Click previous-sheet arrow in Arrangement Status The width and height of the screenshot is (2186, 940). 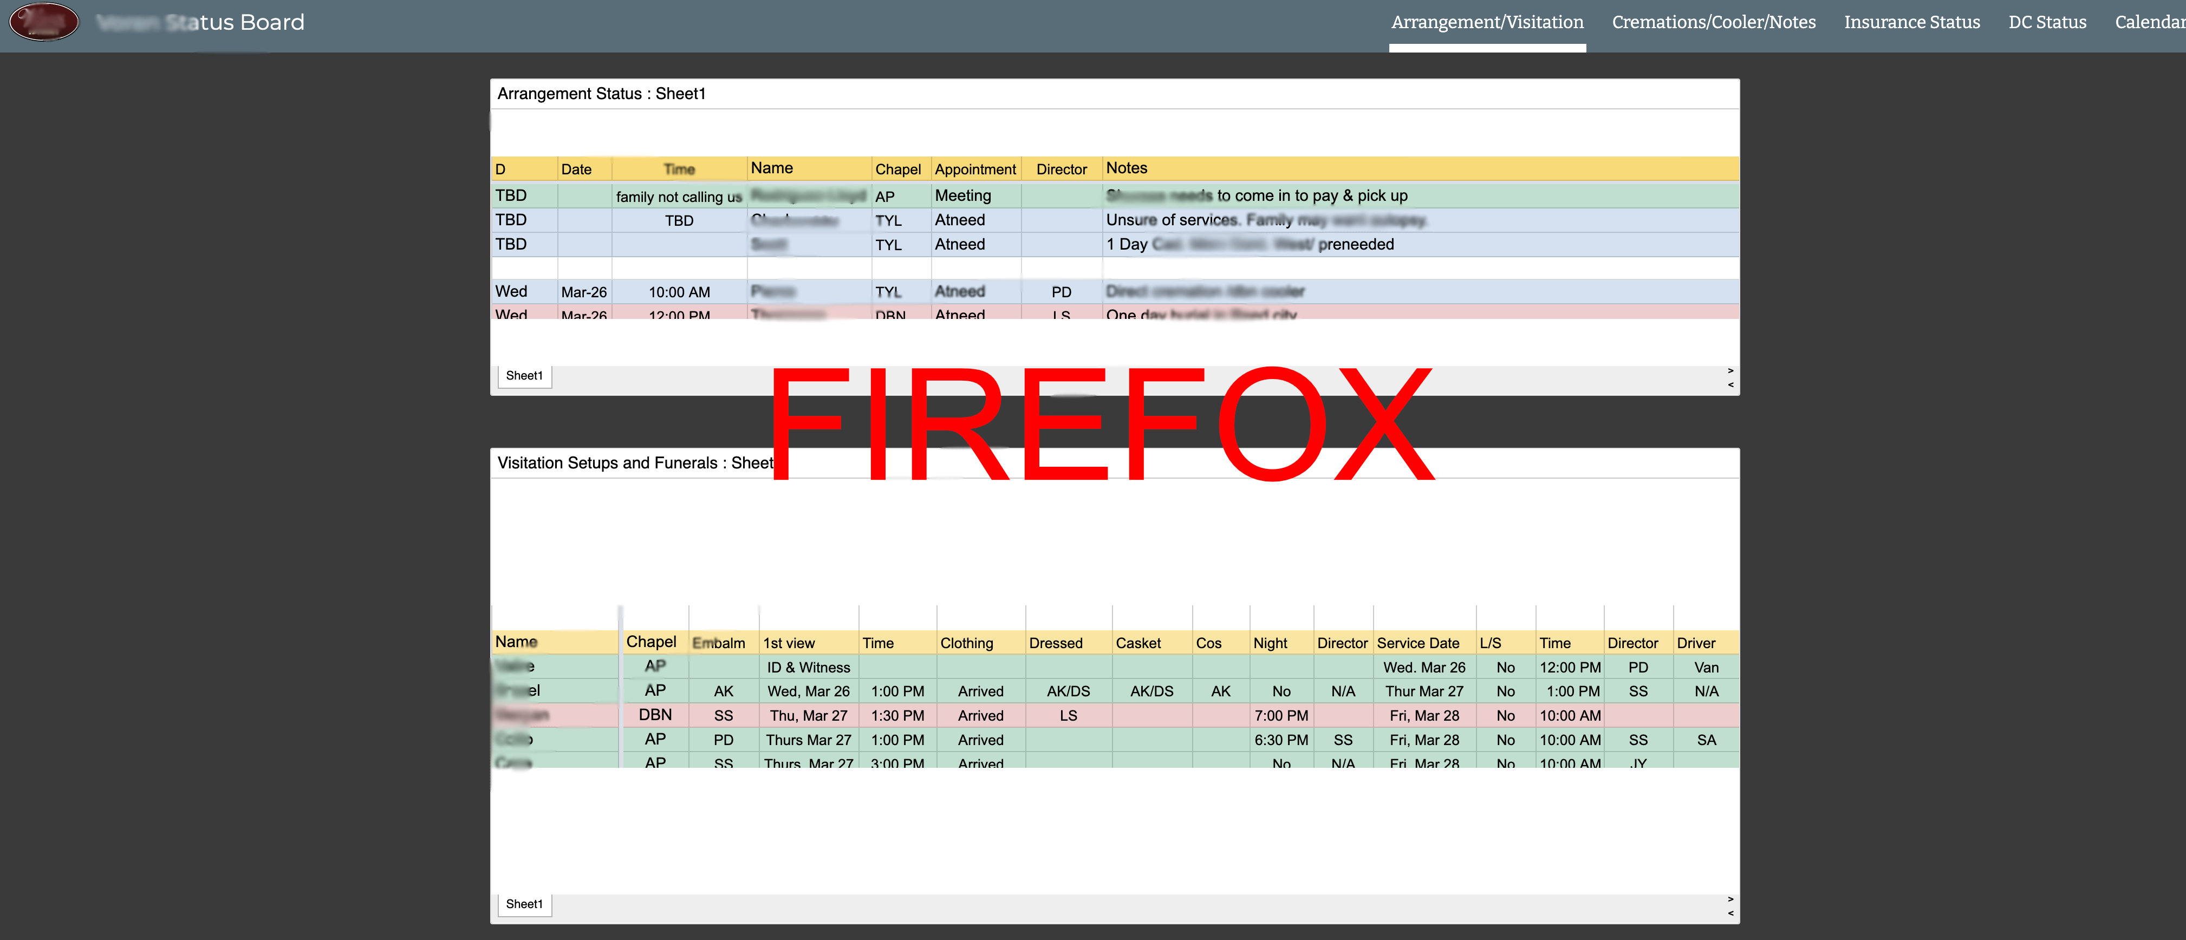click(x=1730, y=385)
